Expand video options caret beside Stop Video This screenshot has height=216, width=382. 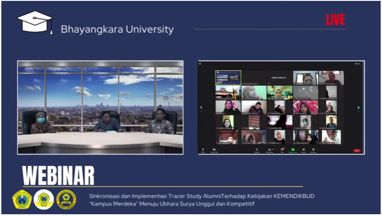click(219, 149)
